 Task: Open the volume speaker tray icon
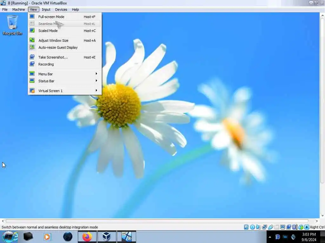tap(293, 237)
